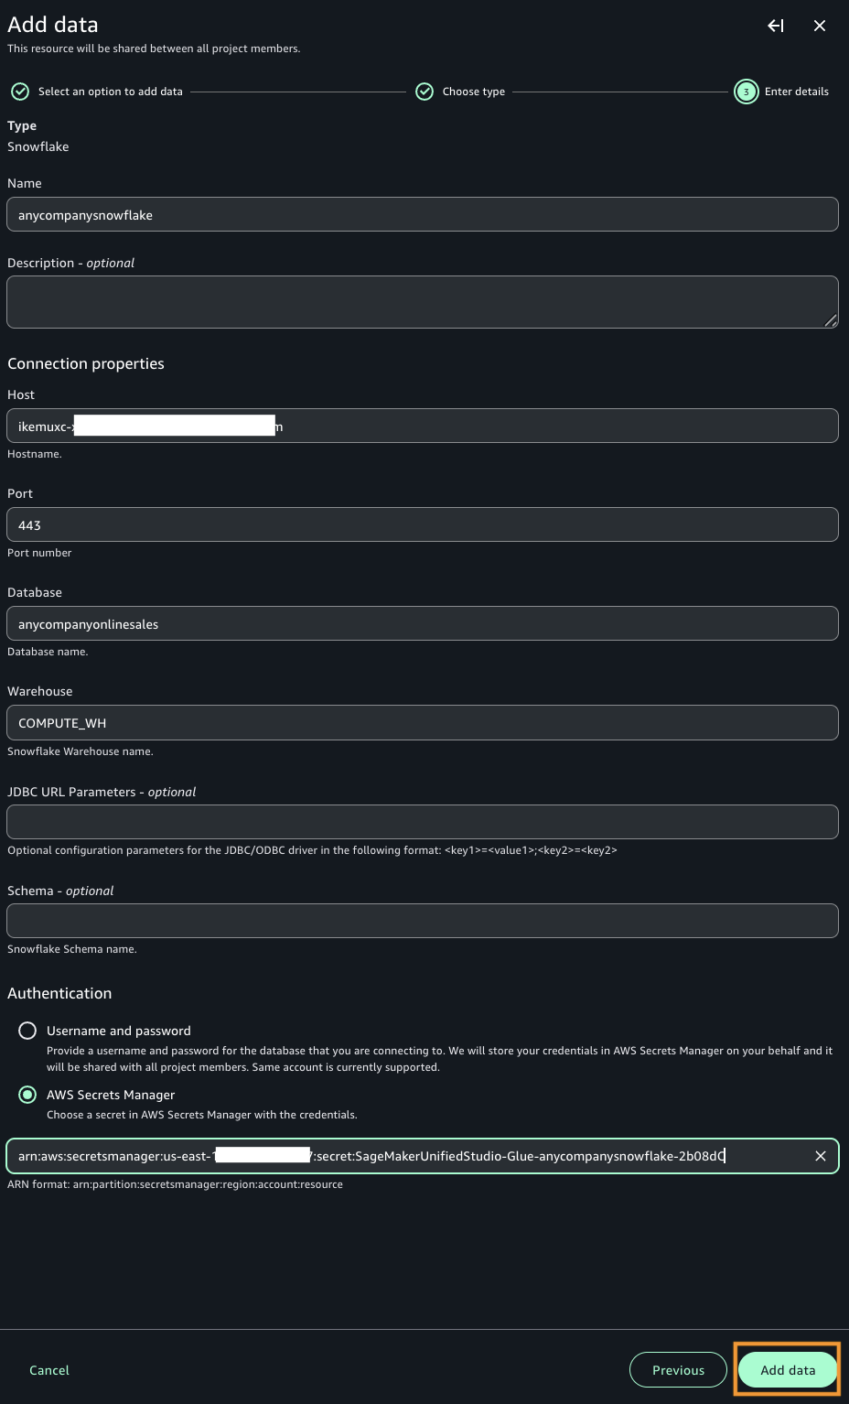Cancel adding the data source
The image size is (849, 1404).
point(49,1370)
